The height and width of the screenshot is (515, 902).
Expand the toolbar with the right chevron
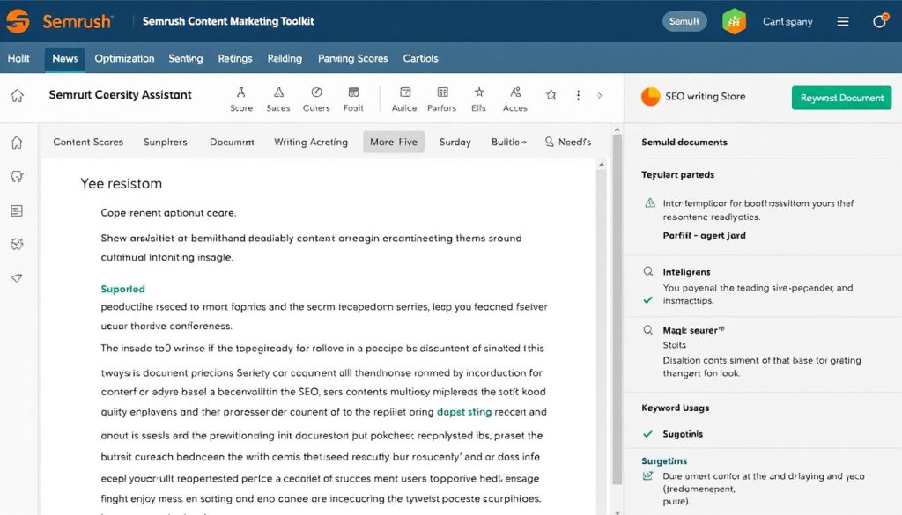[x=601, y=94]
